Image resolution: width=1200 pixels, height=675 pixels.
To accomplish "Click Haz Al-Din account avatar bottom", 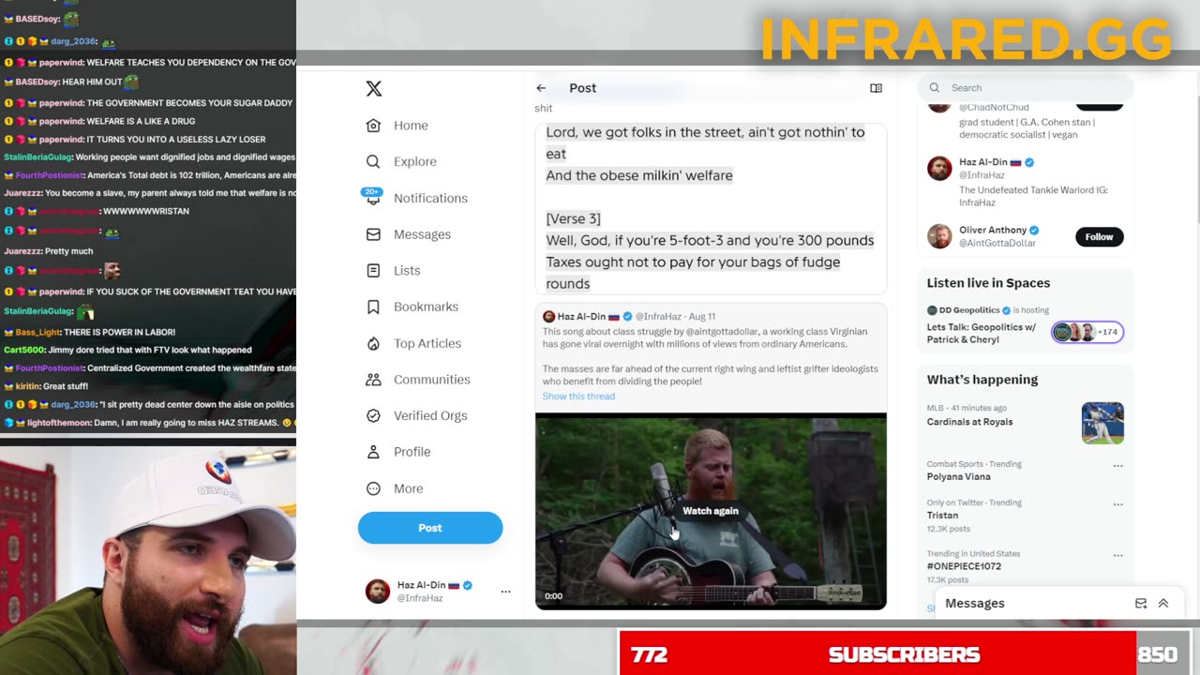I will point(377,592).
